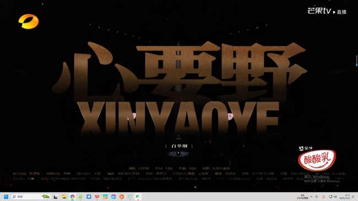The width and height of the screenshot is (358, 201).
Task: Open the Windows Start menu
Action: 6,197
